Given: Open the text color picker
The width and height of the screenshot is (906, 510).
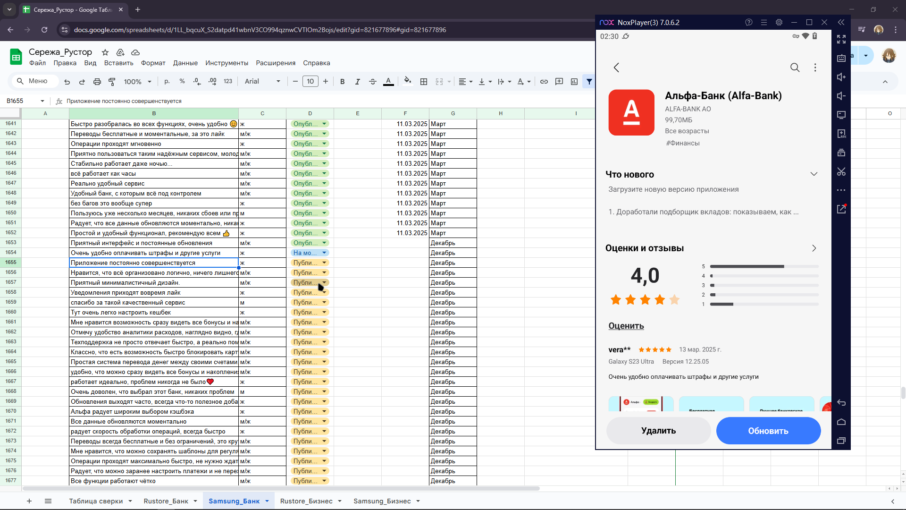Looking at the screenshot, I should tap(388, 82).
